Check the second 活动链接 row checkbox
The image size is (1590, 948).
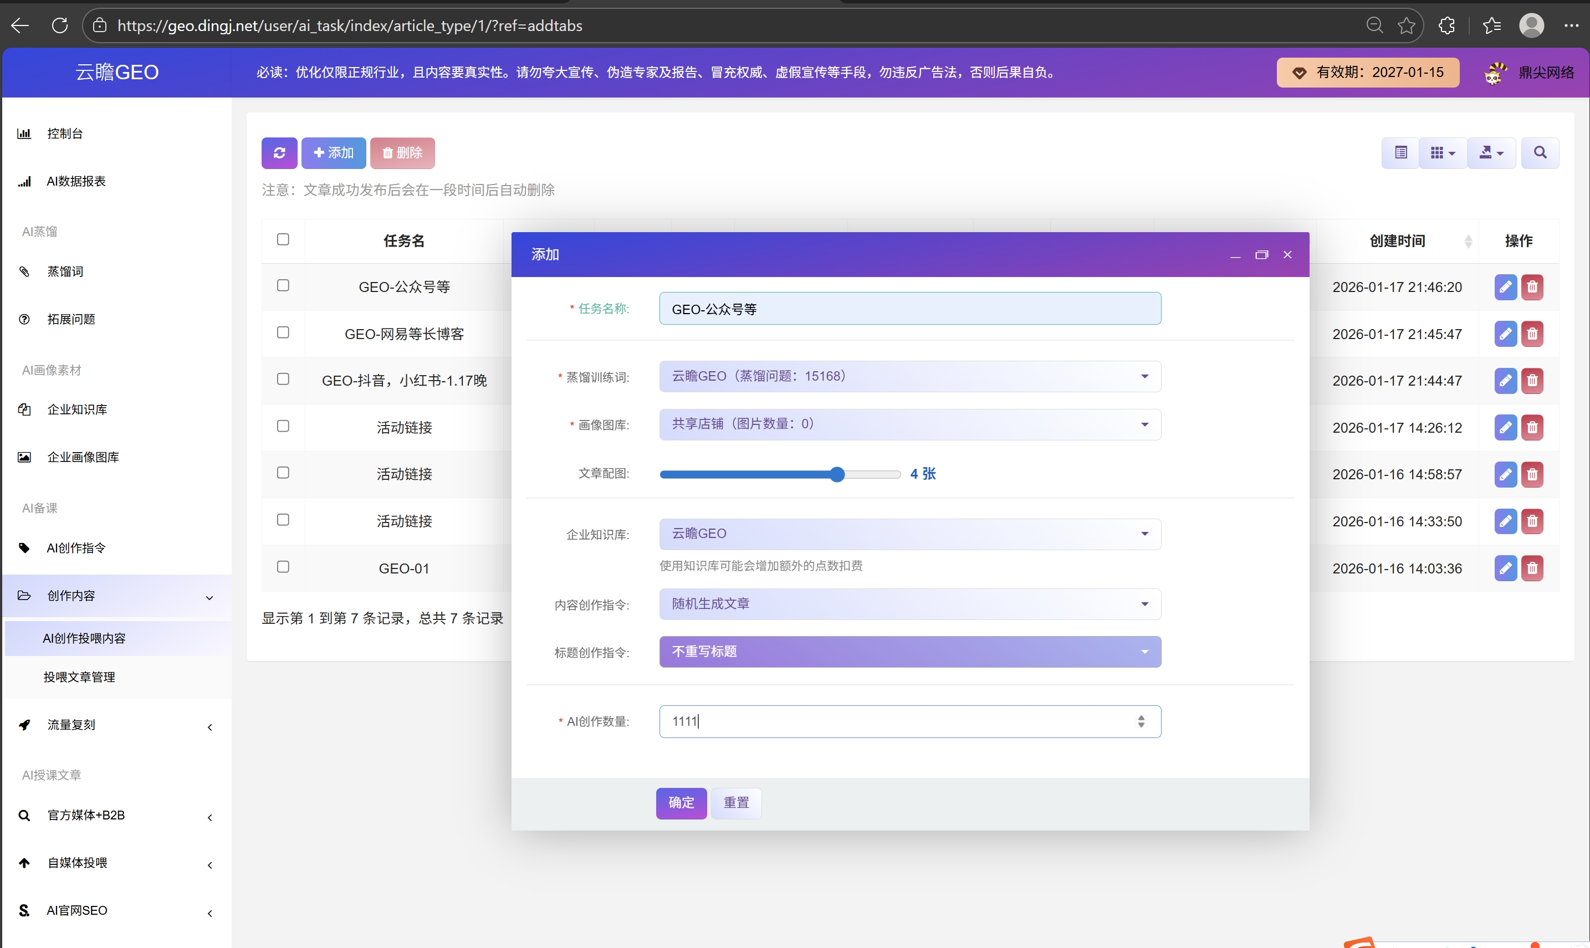[x=283, y=473]
